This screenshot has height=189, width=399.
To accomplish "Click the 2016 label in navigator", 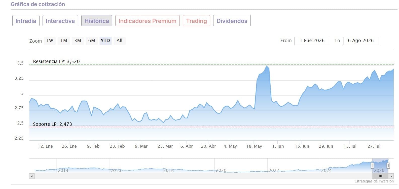I will (116, 170).
